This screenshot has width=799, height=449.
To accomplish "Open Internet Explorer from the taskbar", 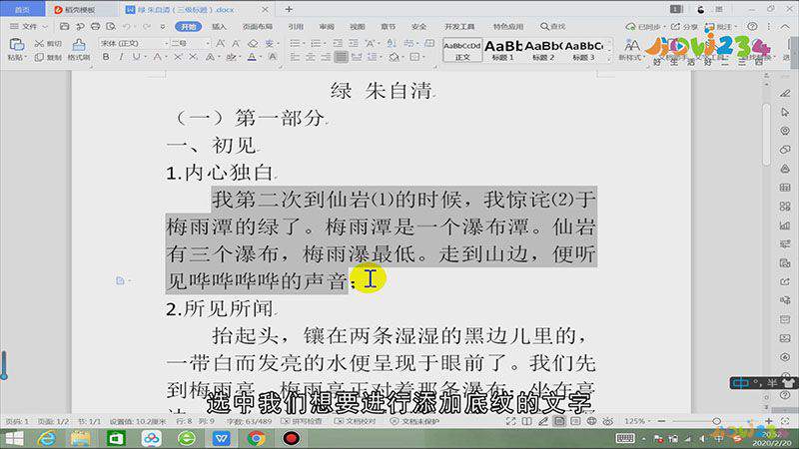I will click(x=47, y=438).
